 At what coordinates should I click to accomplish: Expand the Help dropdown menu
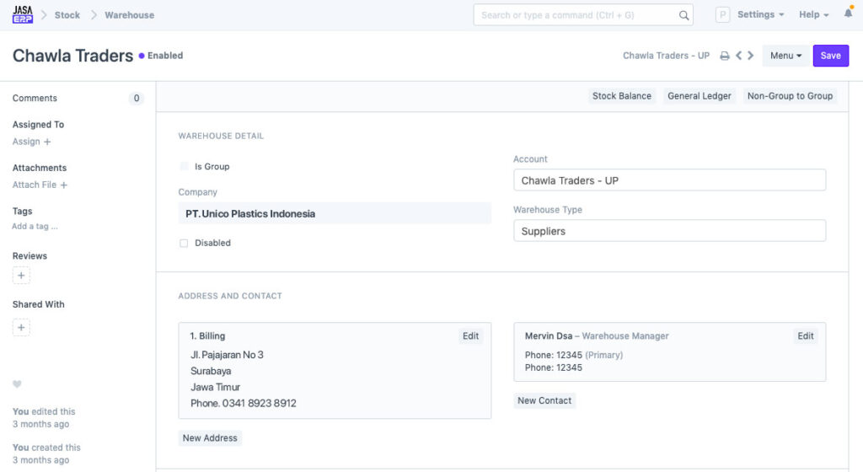[x=813, y=15]
